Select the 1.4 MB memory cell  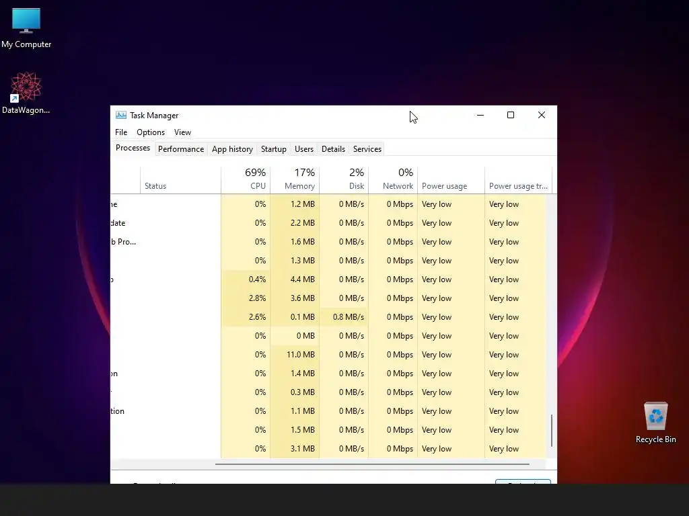click(295, 374)
